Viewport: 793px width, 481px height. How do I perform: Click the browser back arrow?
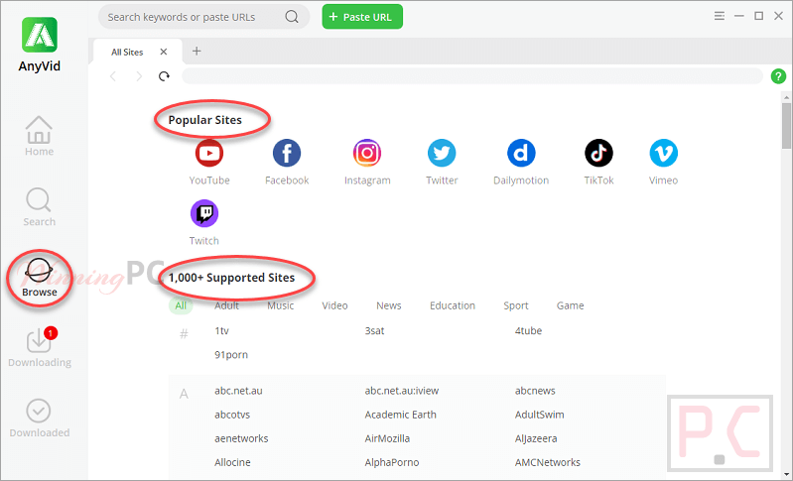pos(113,76)
